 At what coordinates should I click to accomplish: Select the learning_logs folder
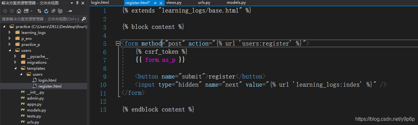(x=33, y=32)
